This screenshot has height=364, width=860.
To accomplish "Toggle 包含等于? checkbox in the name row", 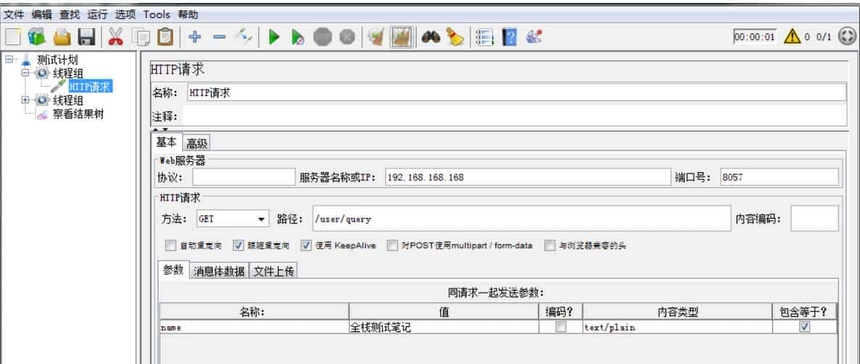I will point(805,327).
